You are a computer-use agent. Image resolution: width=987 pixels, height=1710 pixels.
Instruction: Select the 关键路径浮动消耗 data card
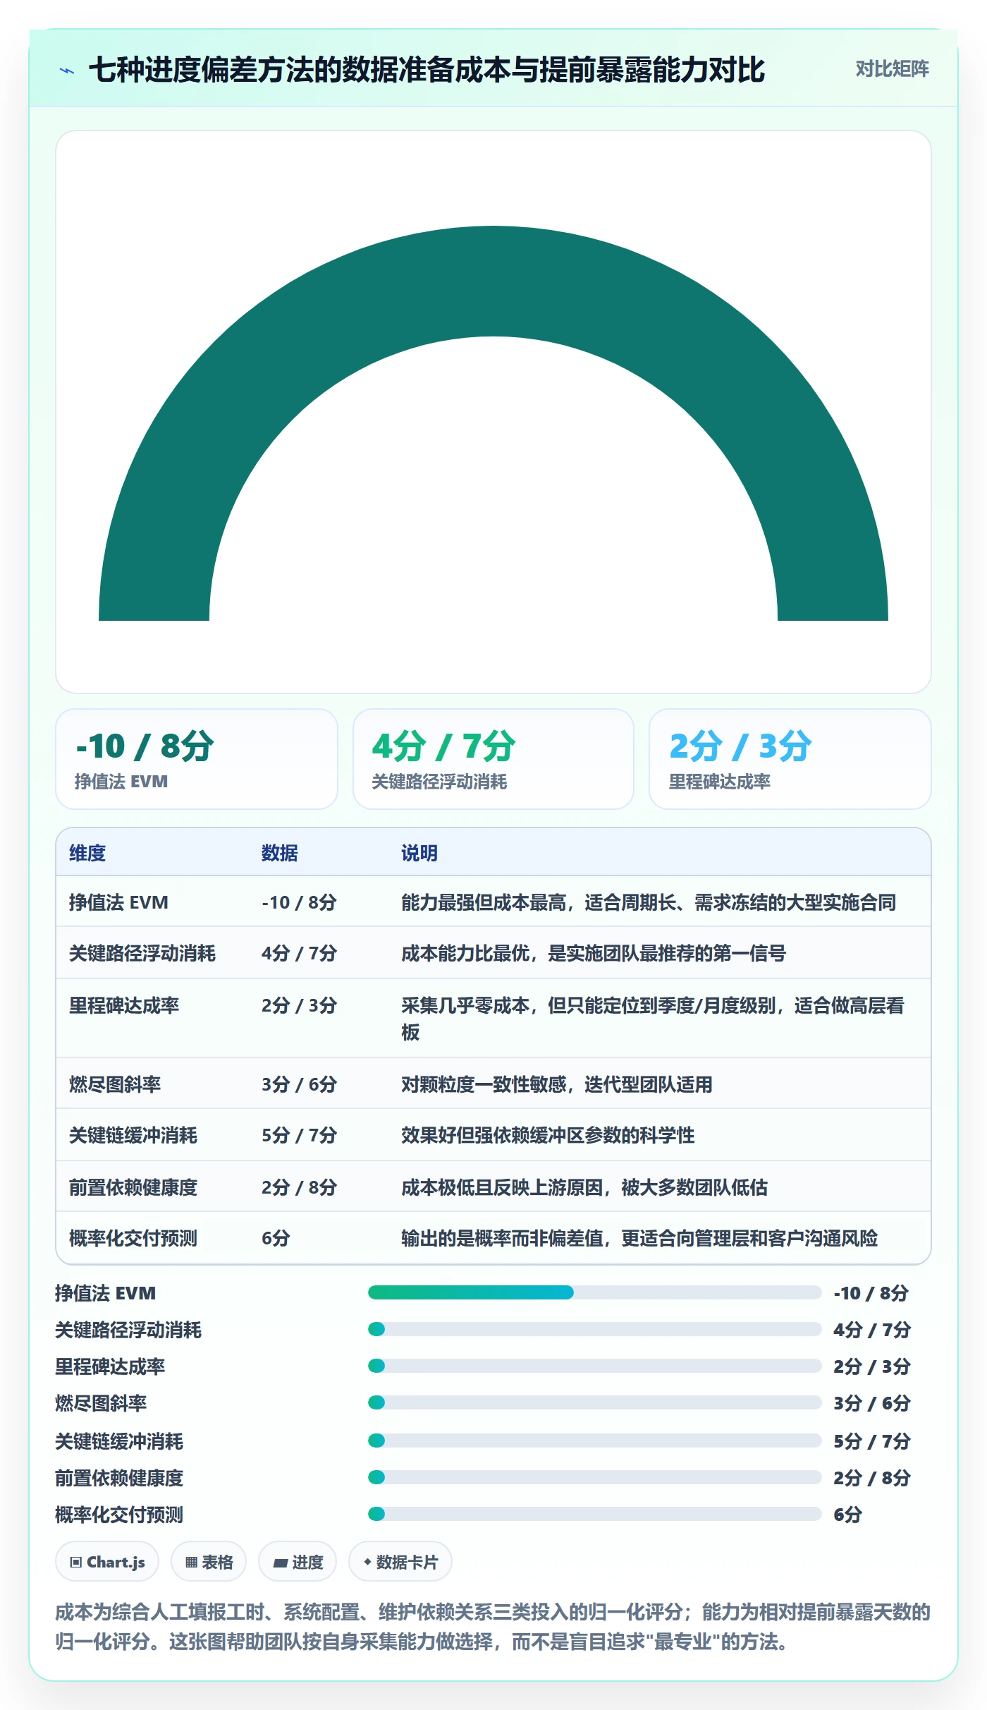tap(493, 759)
